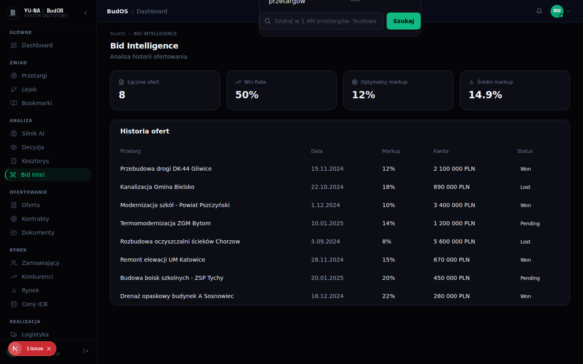Select row 'Kanalizacja Gmina Bielsko'

click(340, 187)
